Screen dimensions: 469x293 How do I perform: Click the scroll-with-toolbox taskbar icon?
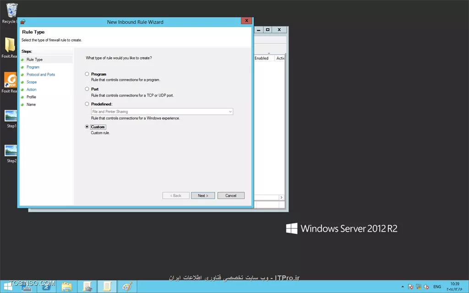(x=87, y=287)
